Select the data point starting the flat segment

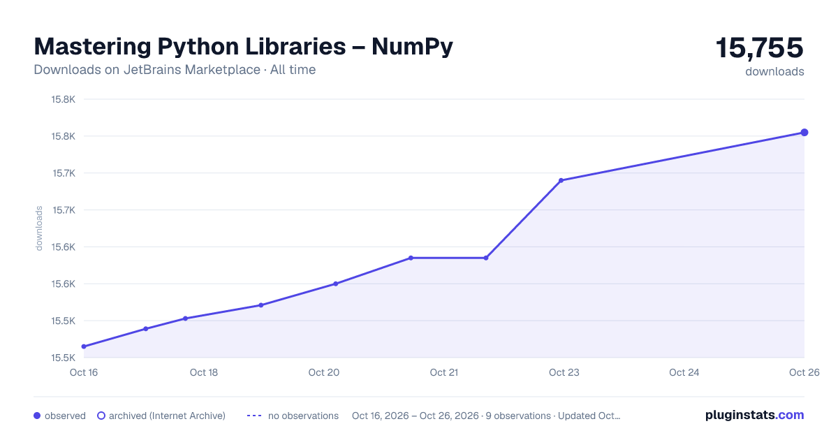tap(411, 258)
